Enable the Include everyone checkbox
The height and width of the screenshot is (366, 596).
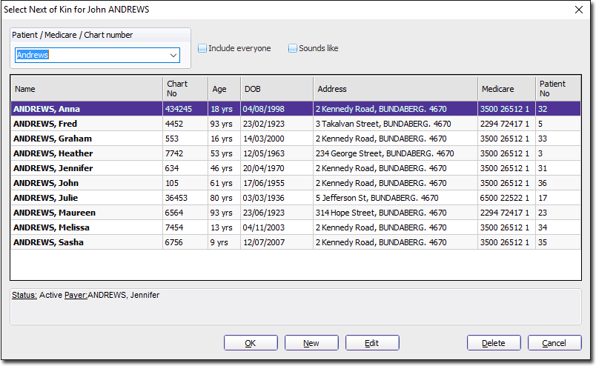coord(202,49)
